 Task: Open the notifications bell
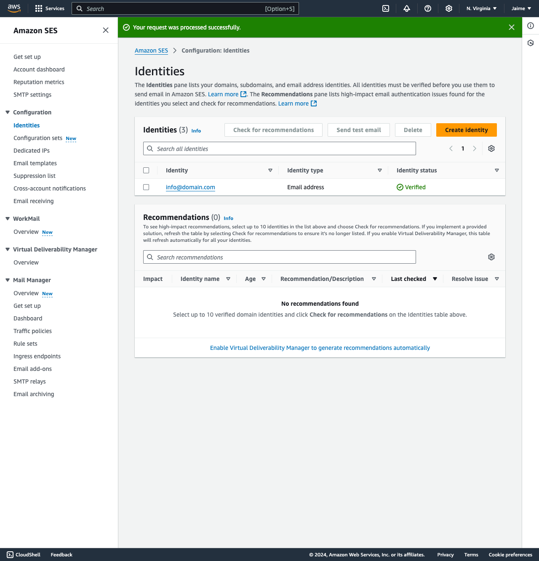(407, 8)
